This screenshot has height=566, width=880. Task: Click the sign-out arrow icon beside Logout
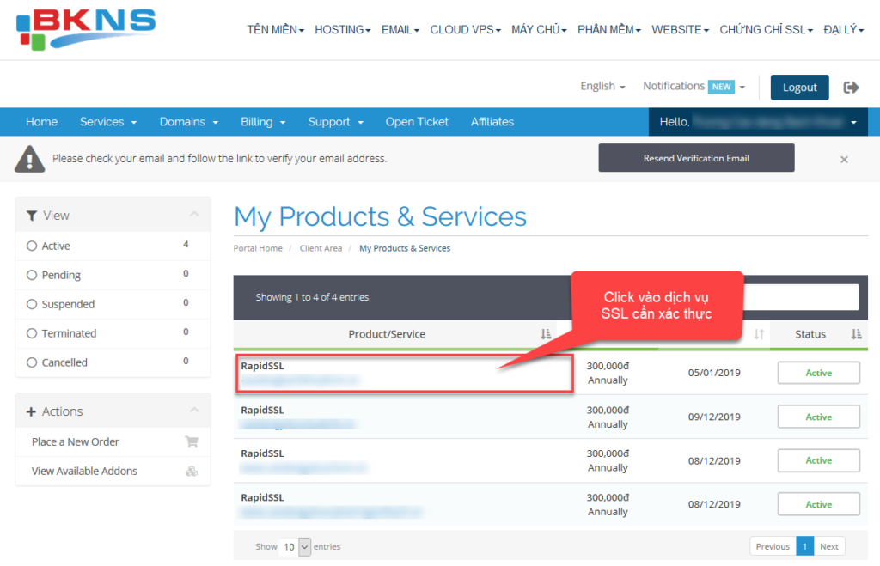coord(851,87)
